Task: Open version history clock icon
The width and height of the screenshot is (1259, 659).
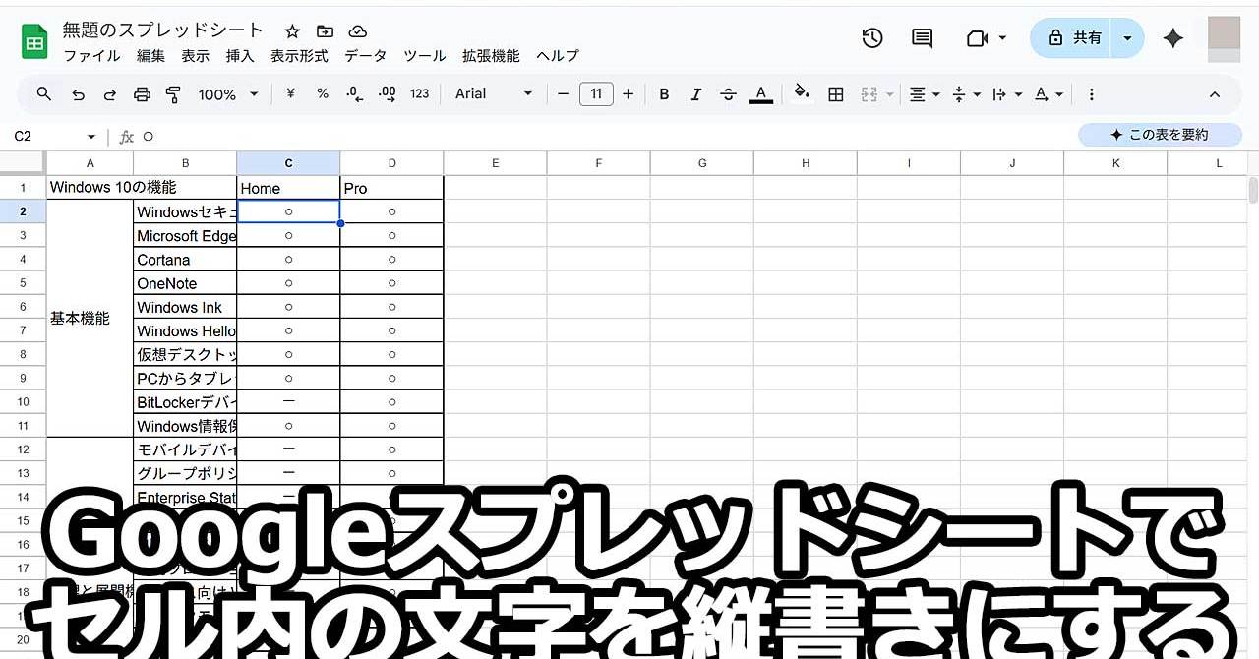Action: tap(872, 38)
